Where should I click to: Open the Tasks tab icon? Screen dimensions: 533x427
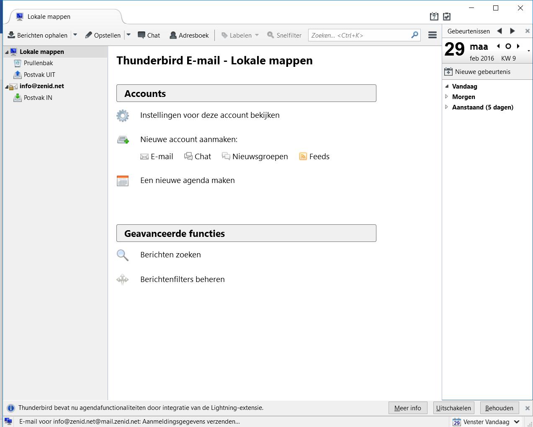coord(447,16)
